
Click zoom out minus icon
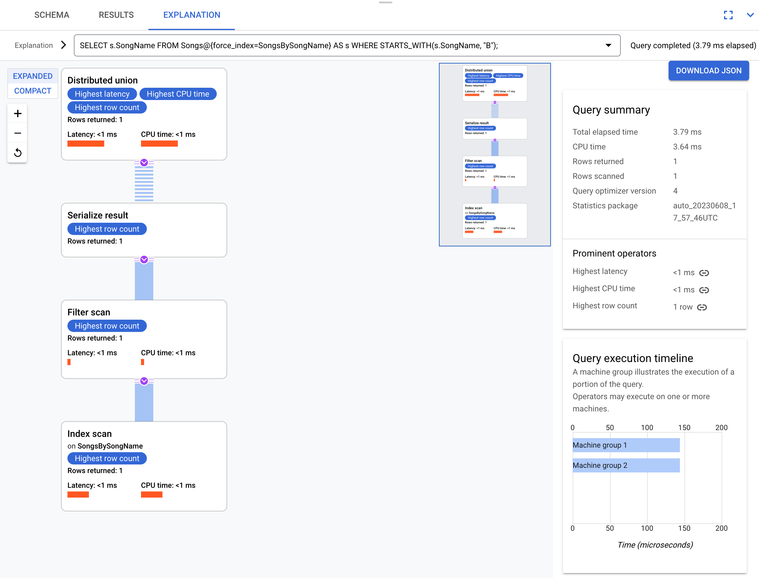[17, 133]
